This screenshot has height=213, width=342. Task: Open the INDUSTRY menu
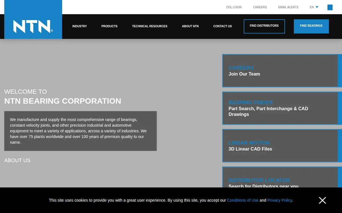pos(80,26)
